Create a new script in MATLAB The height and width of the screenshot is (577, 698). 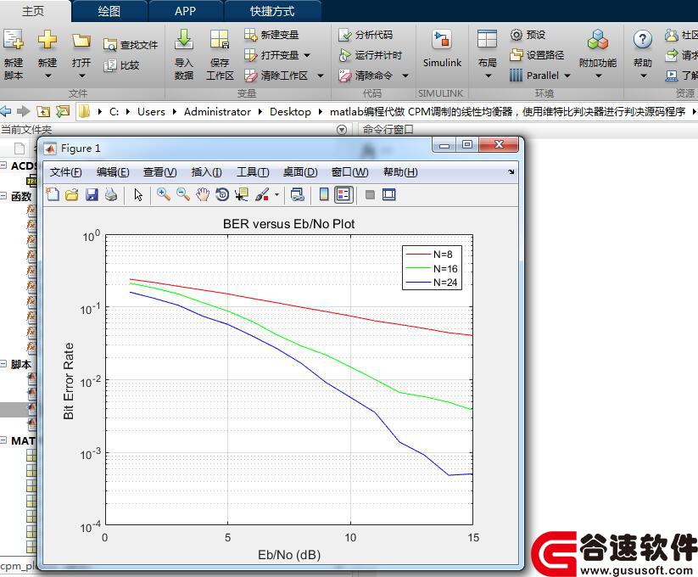(x=14, y=54)
